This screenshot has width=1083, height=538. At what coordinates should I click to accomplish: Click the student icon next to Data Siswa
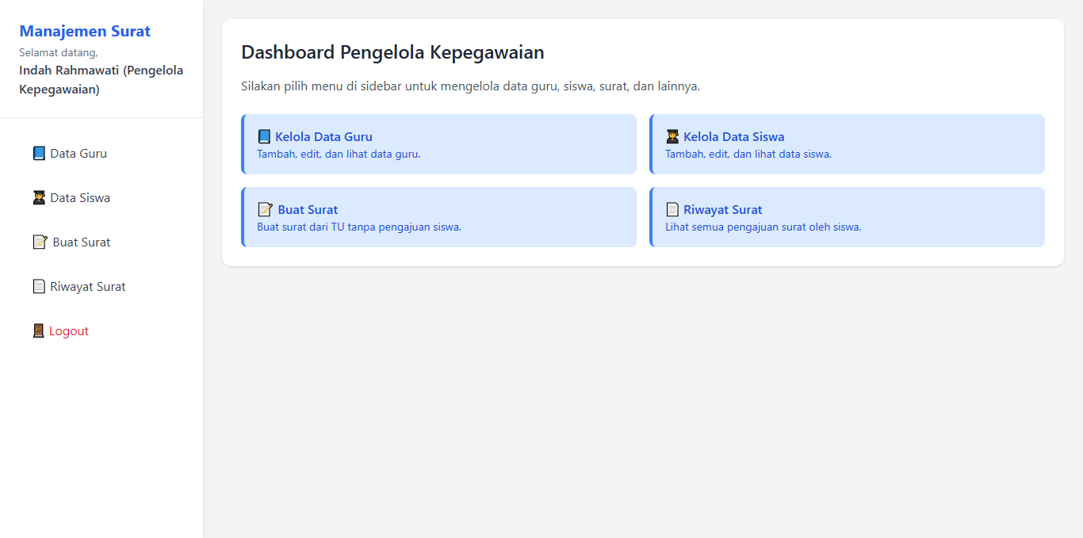click(38, 197)
